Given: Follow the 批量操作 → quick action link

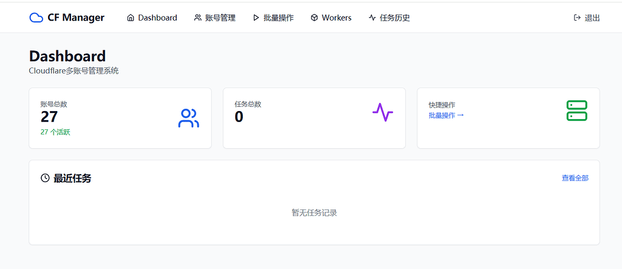Looking at the screenshot, I should click(446, 115).
